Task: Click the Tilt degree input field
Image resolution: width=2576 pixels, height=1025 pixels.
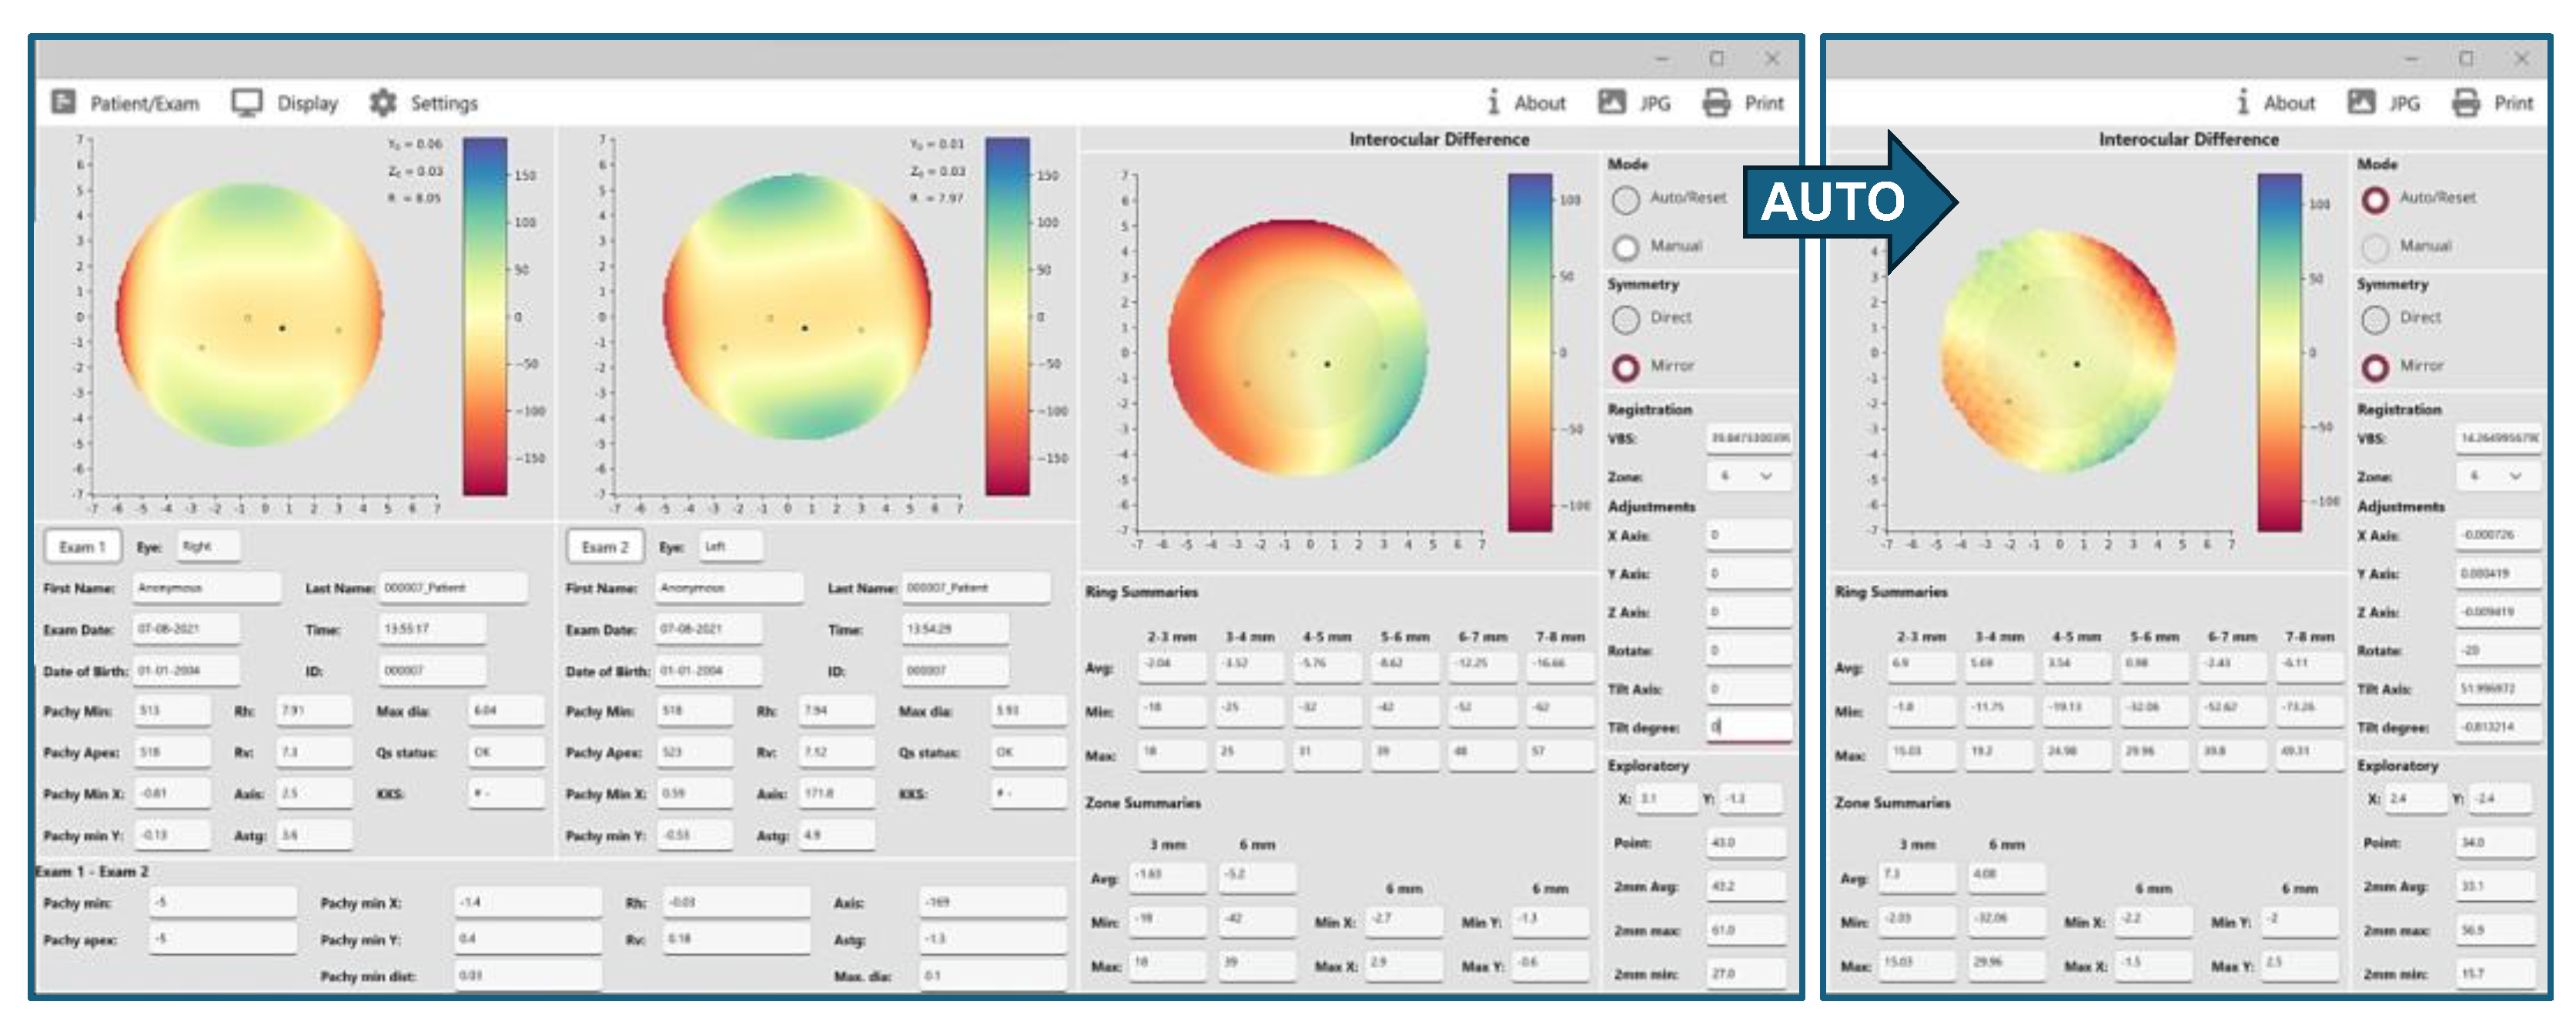Action: coord(1748,727)
